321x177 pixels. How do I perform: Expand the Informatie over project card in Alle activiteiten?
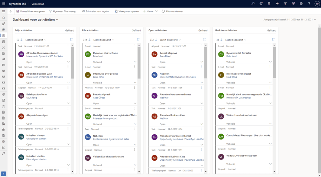(x=135, y=83)
